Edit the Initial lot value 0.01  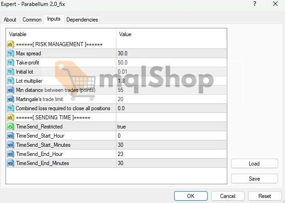[171, 72]
